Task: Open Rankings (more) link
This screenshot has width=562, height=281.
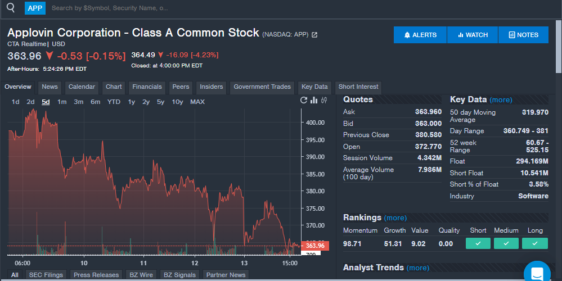Action: pos(395,218)
